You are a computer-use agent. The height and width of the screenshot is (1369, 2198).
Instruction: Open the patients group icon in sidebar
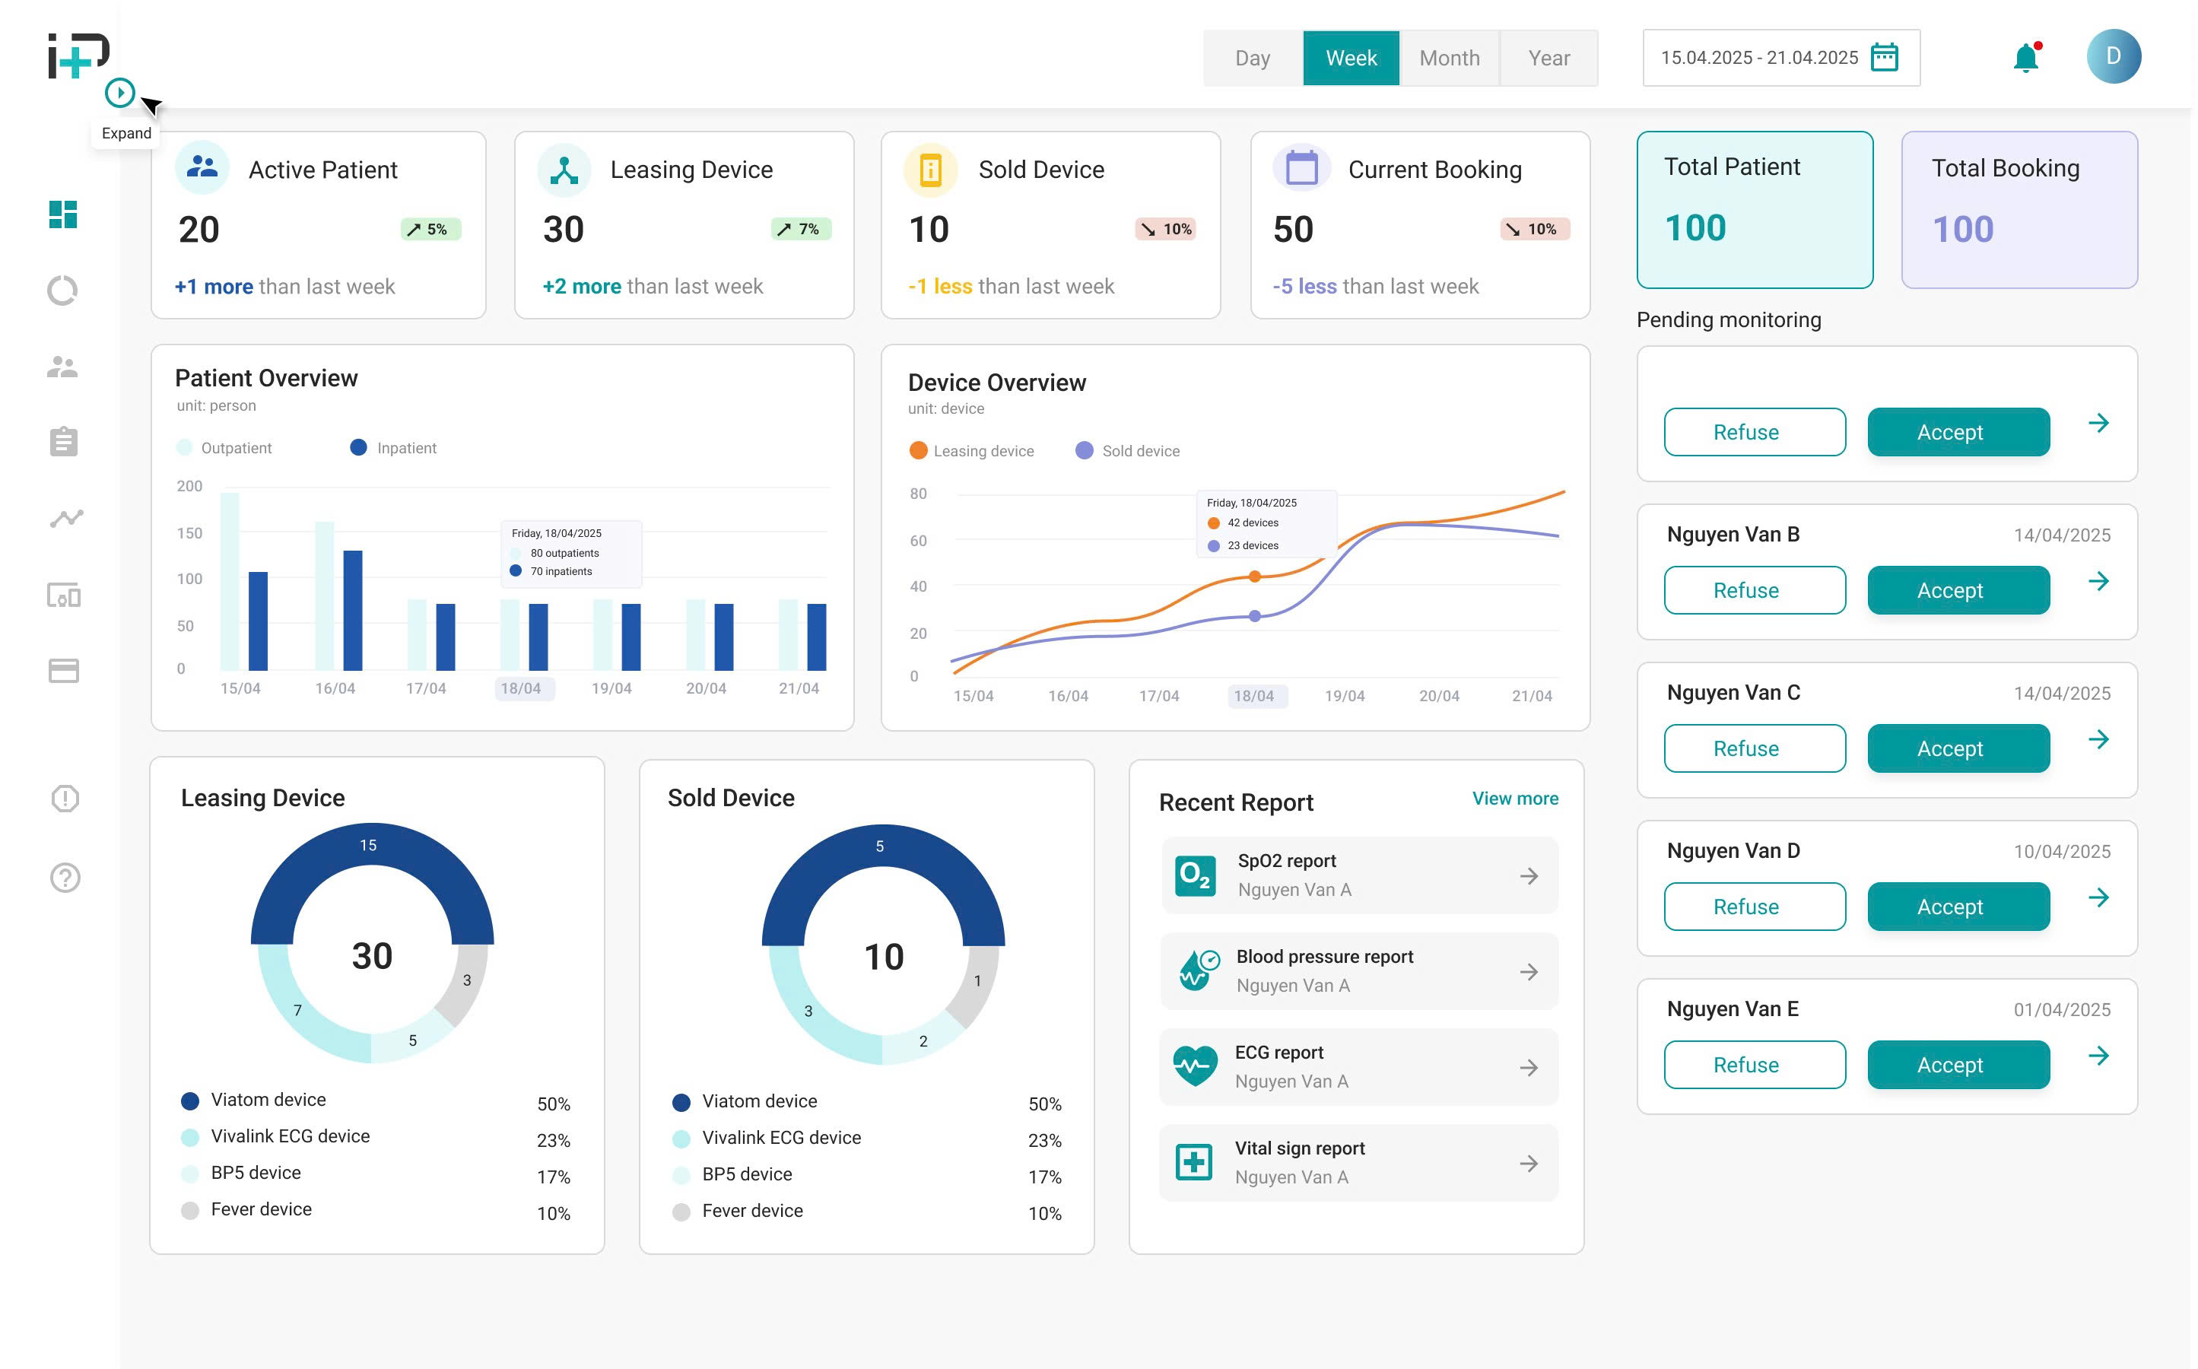62,367
